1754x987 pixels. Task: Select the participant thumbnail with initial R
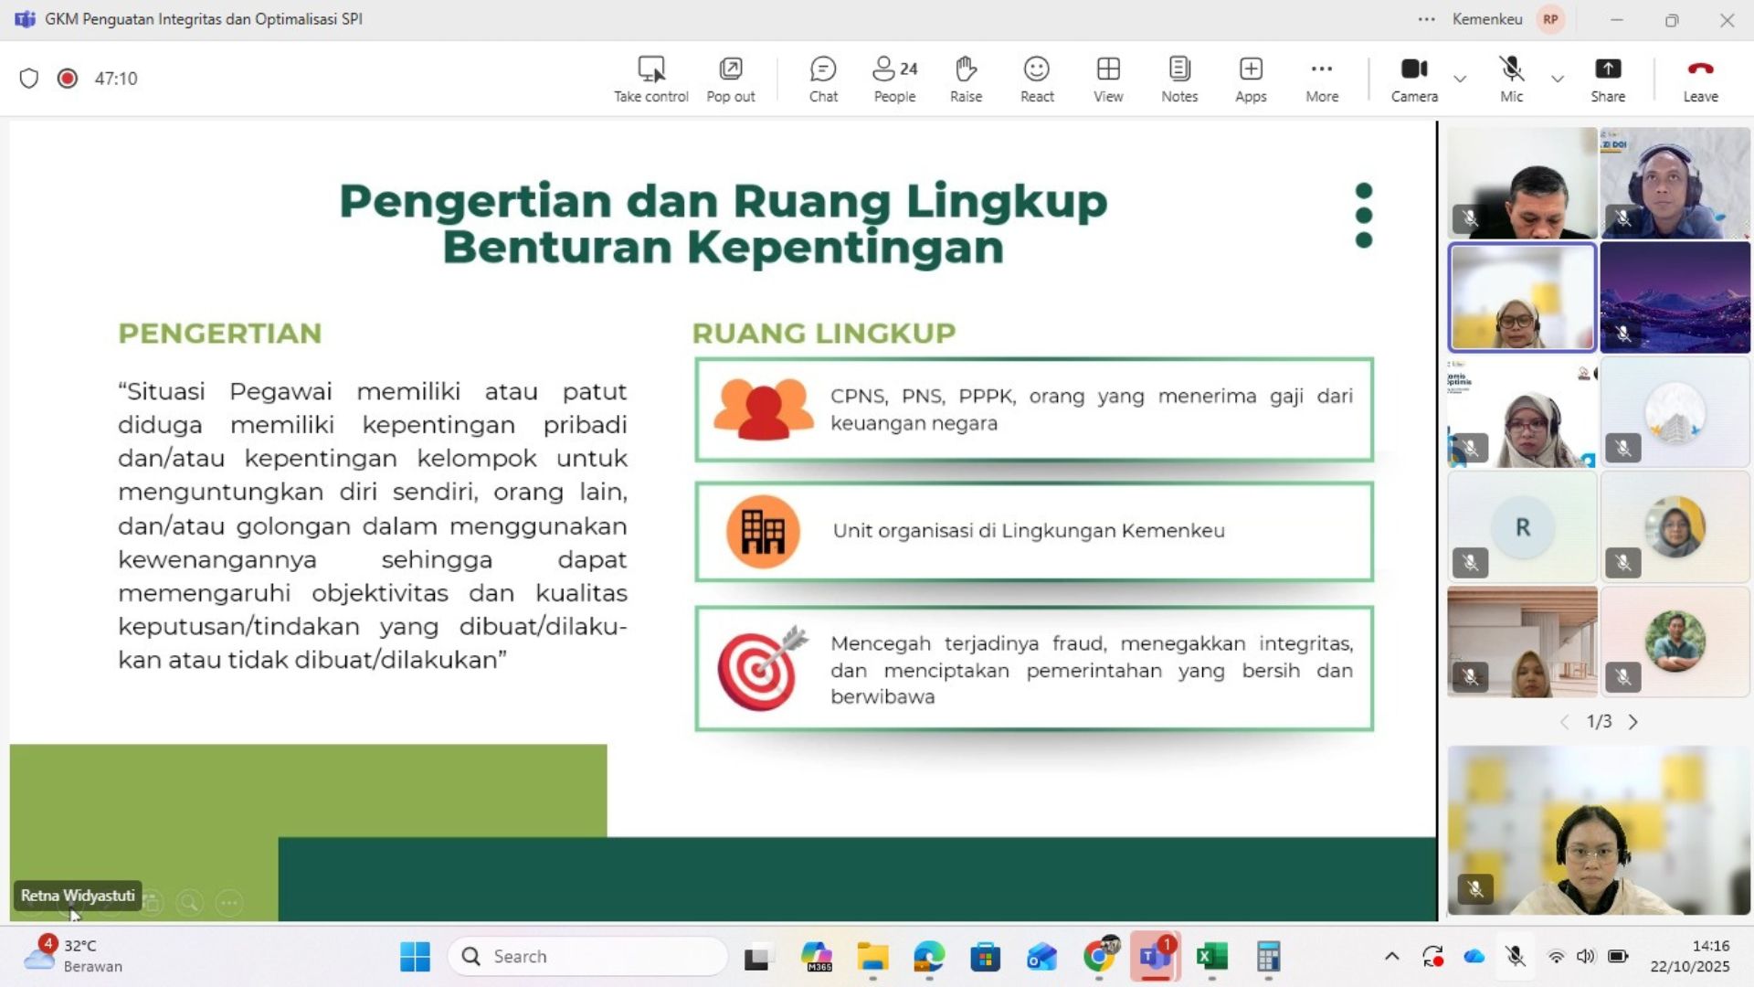(x=1522, y=527)
